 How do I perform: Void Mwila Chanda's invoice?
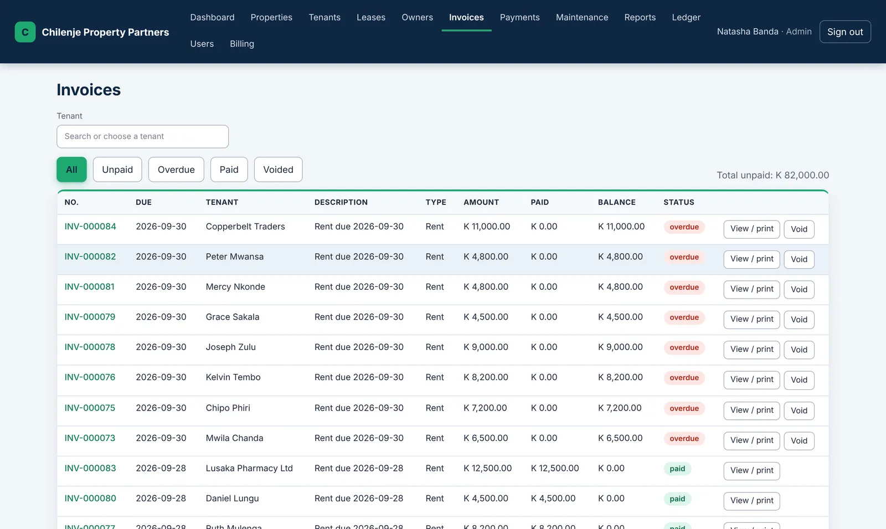(799, 440)
